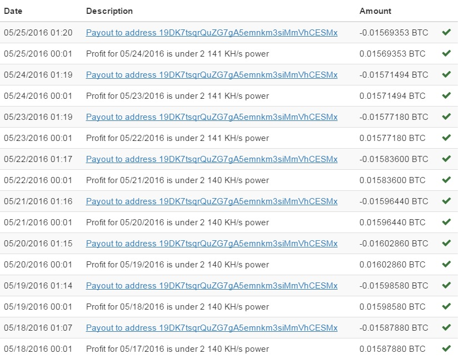
Task: Follow the payout address link for 05/21/2016 01:16
Action: pos(212,201)
